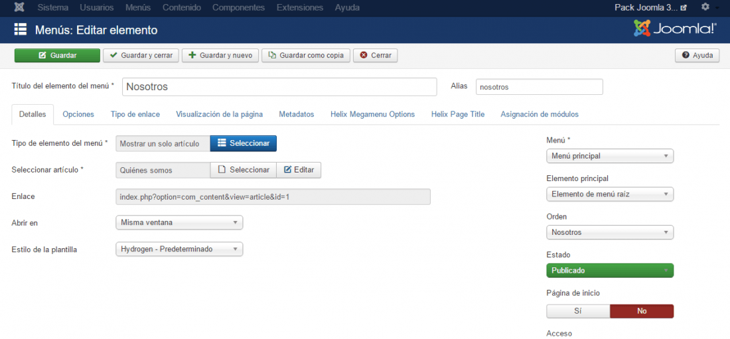Click the Quiénes somos article field
Image resolution: width=730 pixels, height=339 pixels.
[x=163, y=170]
